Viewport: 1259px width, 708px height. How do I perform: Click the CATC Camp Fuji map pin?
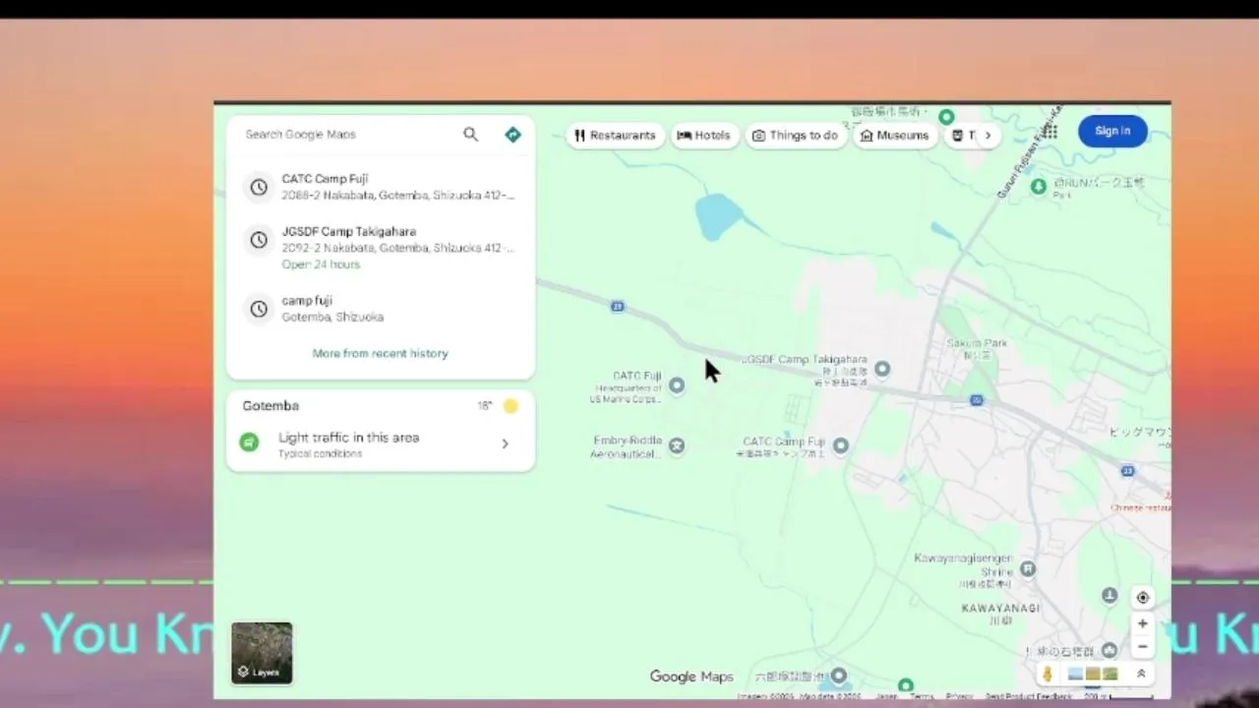pyautogui.click(x=841, y=445)
